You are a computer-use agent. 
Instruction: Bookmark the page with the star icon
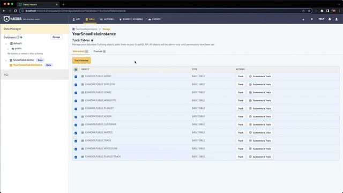pyautogui.click(x=309, y=11)
